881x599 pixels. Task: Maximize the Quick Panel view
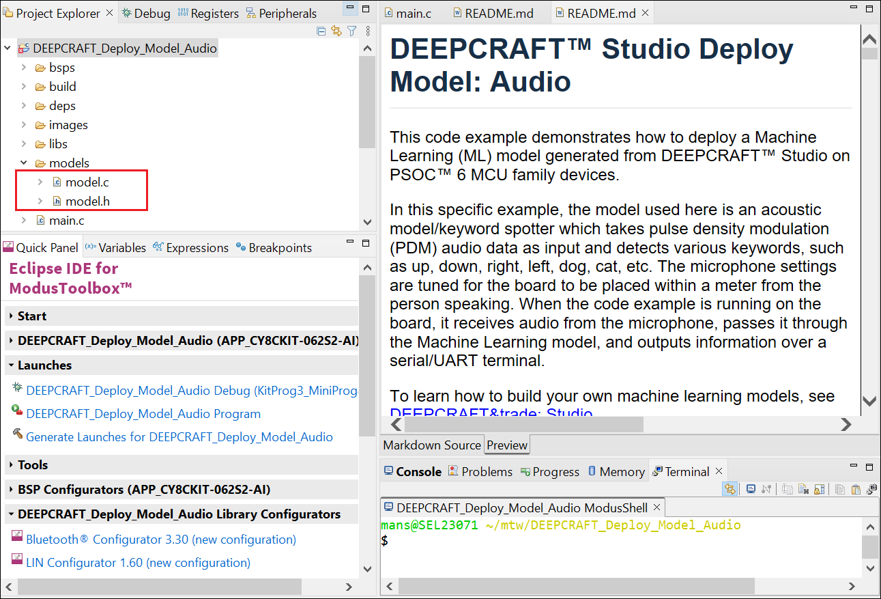[367, 242]
